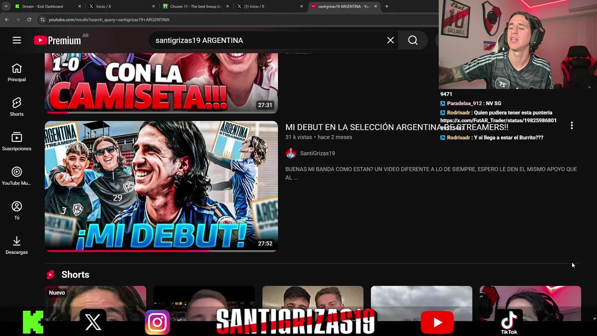Open the Tú profile section
This screenshot has height=336, width=597.
pyautogui.click(x=17, y=210)
